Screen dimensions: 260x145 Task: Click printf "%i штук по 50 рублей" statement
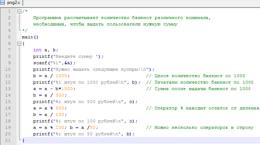tap(84, 134)
